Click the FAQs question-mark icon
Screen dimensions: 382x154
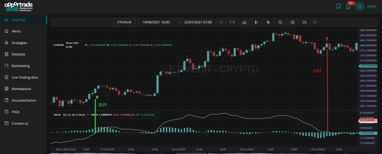(7, 112)
